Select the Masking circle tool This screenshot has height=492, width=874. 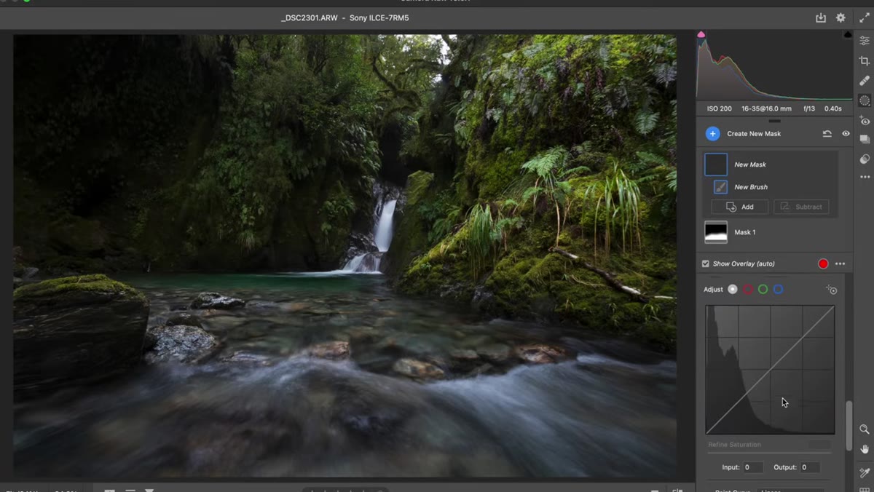pyautogui.click(x=865, y=100)
